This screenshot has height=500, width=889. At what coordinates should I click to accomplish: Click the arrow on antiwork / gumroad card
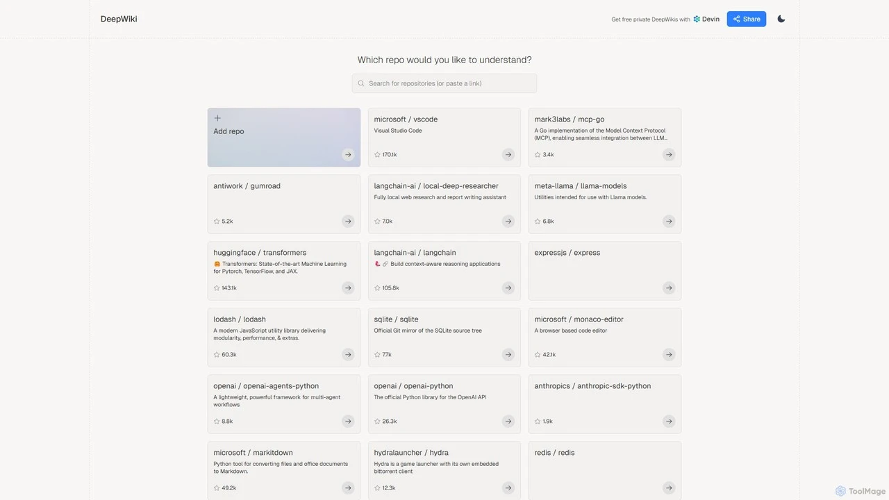pos(348,221)
